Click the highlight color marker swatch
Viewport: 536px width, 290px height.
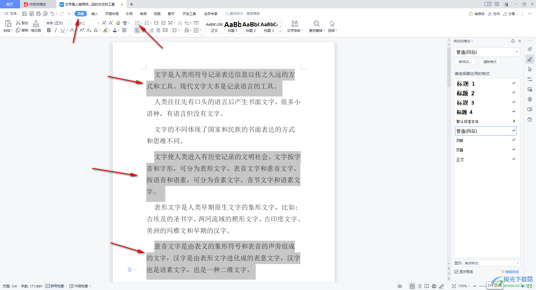[x=105, y=30]
